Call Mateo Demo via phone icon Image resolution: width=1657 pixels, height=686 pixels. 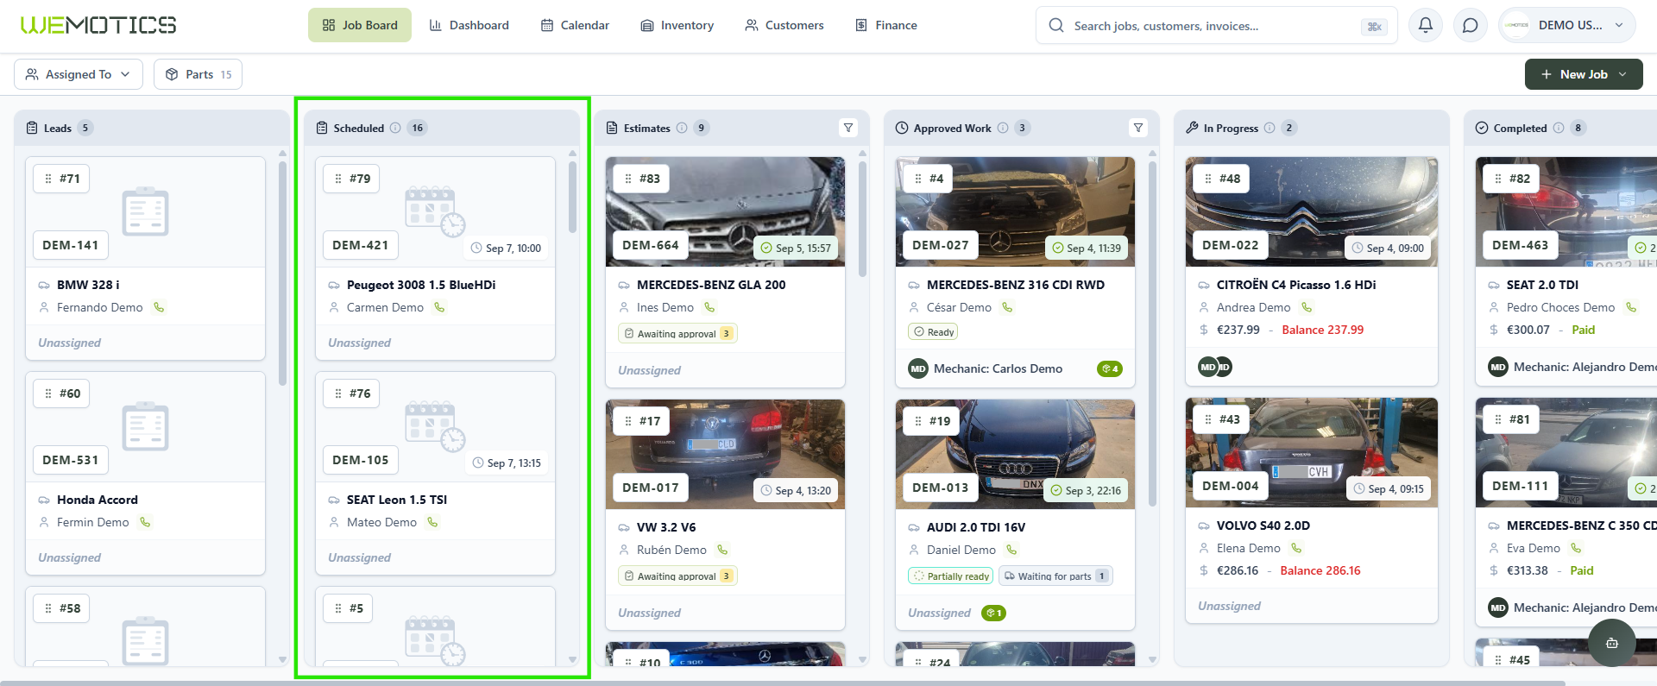tap(432, 522)
